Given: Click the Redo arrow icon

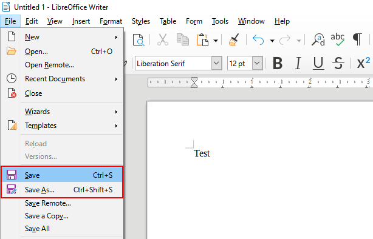Looking at the screenshot, I should click(x=285, y=39).
